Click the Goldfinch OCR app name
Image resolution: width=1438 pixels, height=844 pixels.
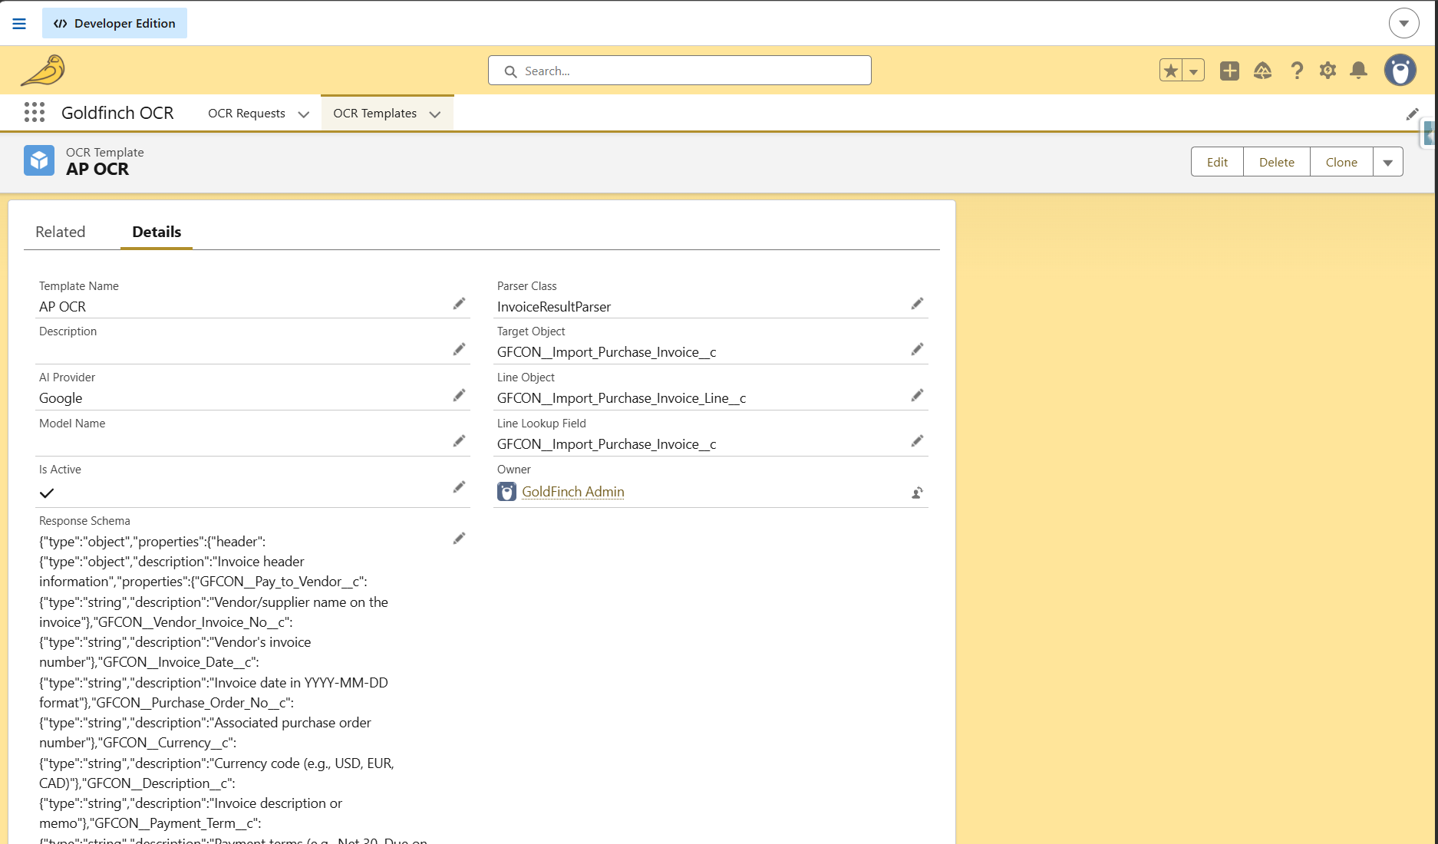pyautogui.click(x=117, y=113)
